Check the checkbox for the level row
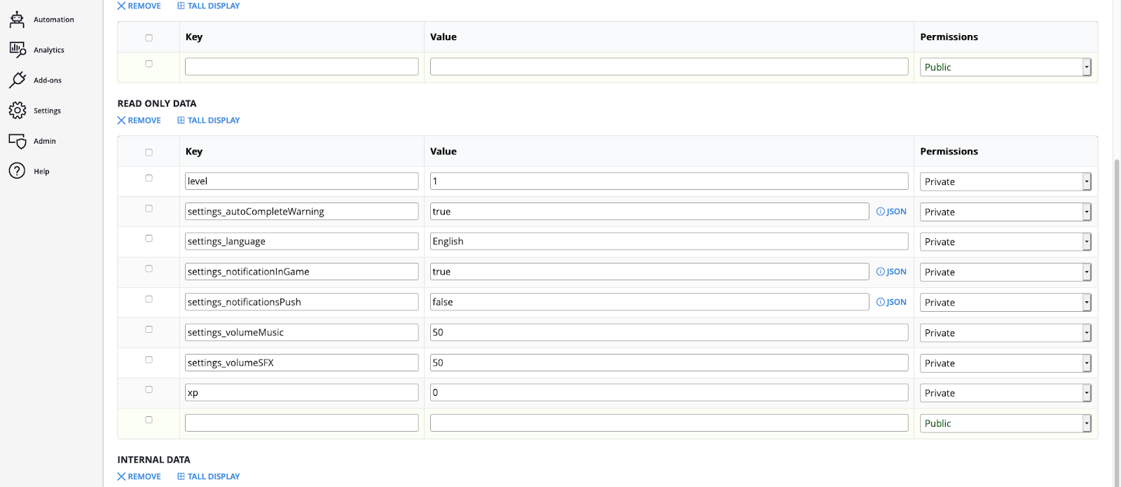The width and height of the screenshot is (1121, 487). 149,178
